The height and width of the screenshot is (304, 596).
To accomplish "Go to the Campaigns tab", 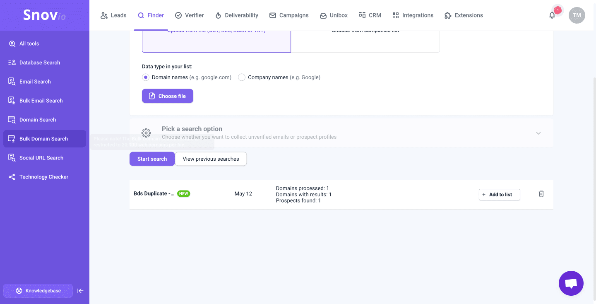I will 289,15.
